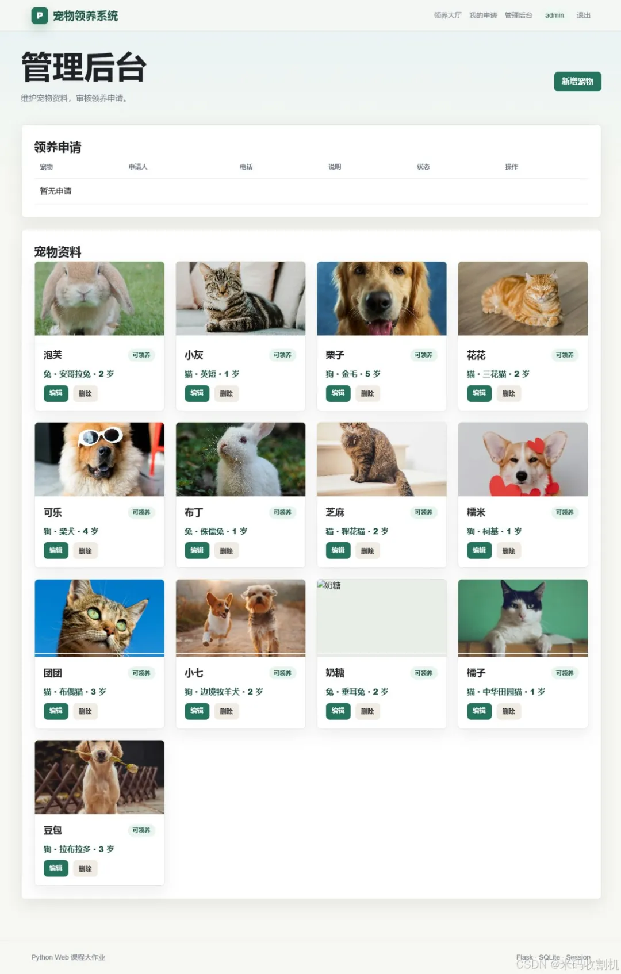
Task: Click the broken 奶糖 image placeholder
Action: [382, 618]
